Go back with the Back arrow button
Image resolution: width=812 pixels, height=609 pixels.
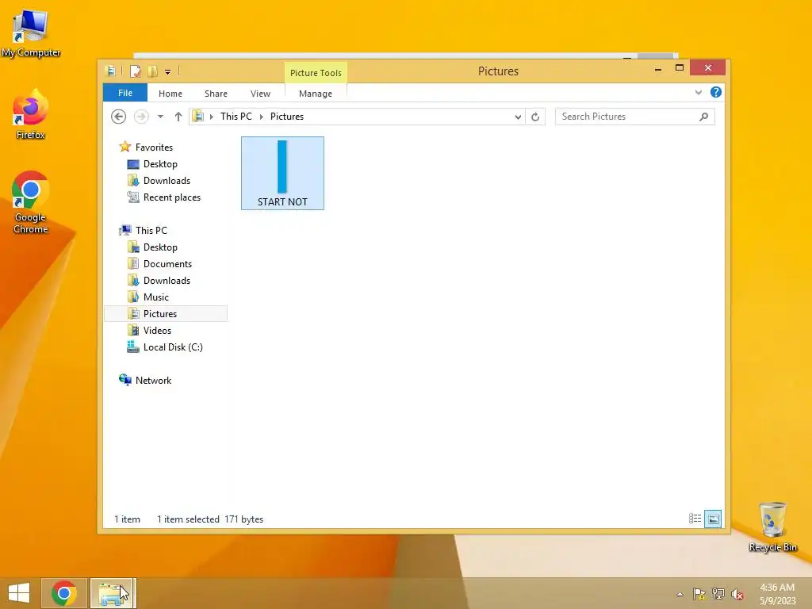pyautogui.click(x=119, y=117)
